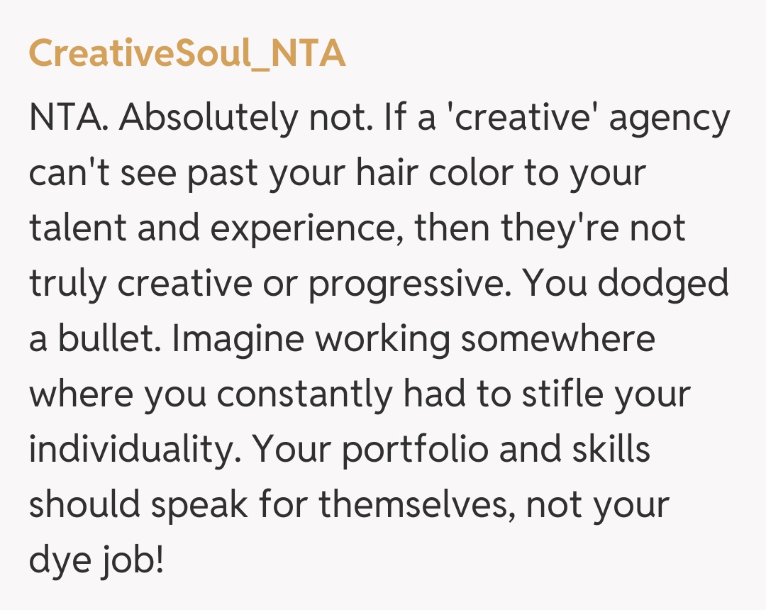Click the closing words "dye job!"
The width and height of the screenshot is (766, 610).
pos(96,562)
